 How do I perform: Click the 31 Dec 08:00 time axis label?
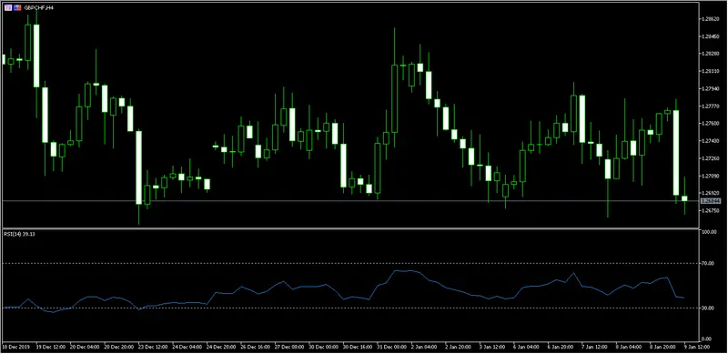[x=392, y=347]
